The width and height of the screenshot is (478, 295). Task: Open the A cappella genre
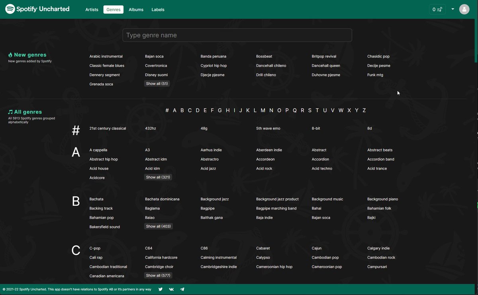[x=98, y=150]
